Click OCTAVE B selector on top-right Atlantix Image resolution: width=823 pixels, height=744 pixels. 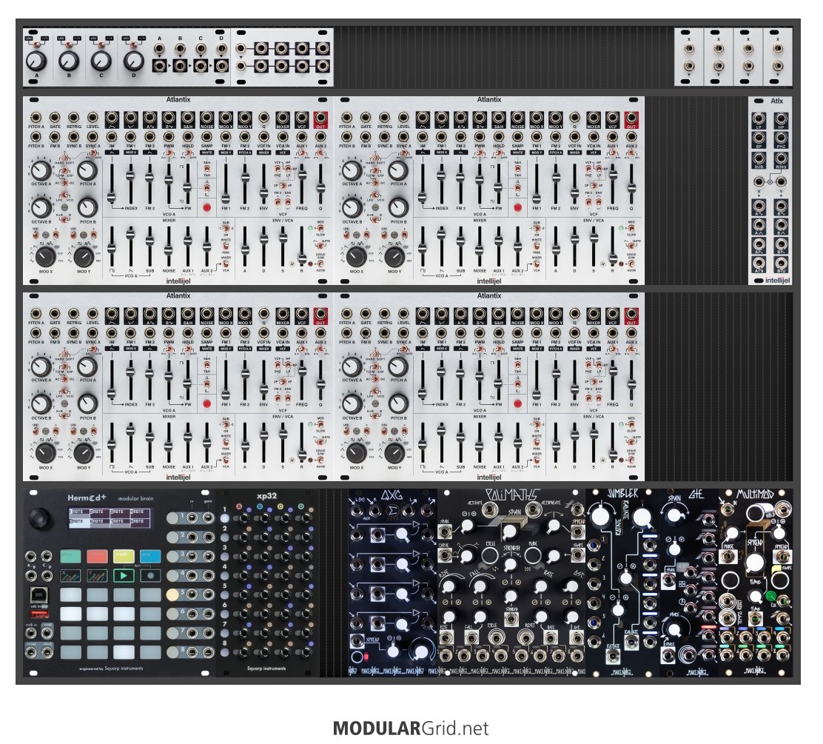(x=351, y=208)
